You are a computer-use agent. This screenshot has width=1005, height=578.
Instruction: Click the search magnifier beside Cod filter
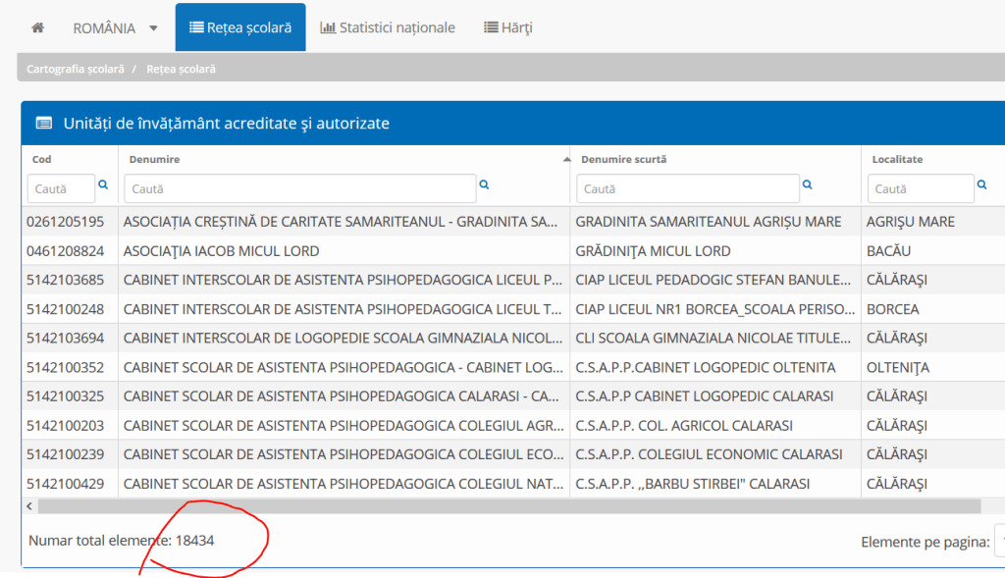pyautogui.click(x=103, y=184)
